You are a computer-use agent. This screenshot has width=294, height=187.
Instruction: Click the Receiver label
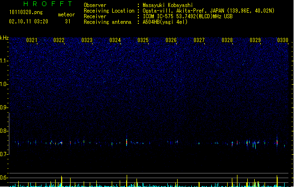pos(95,16)
